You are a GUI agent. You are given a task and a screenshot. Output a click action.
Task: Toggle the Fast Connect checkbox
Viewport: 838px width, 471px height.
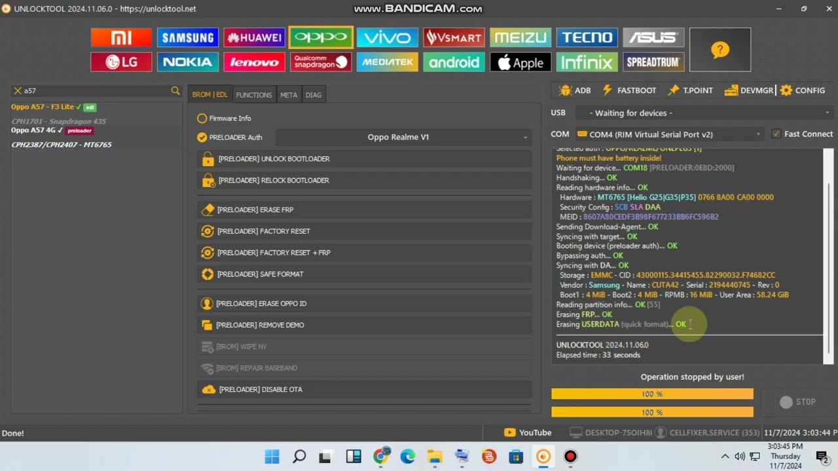pos(776,134)
